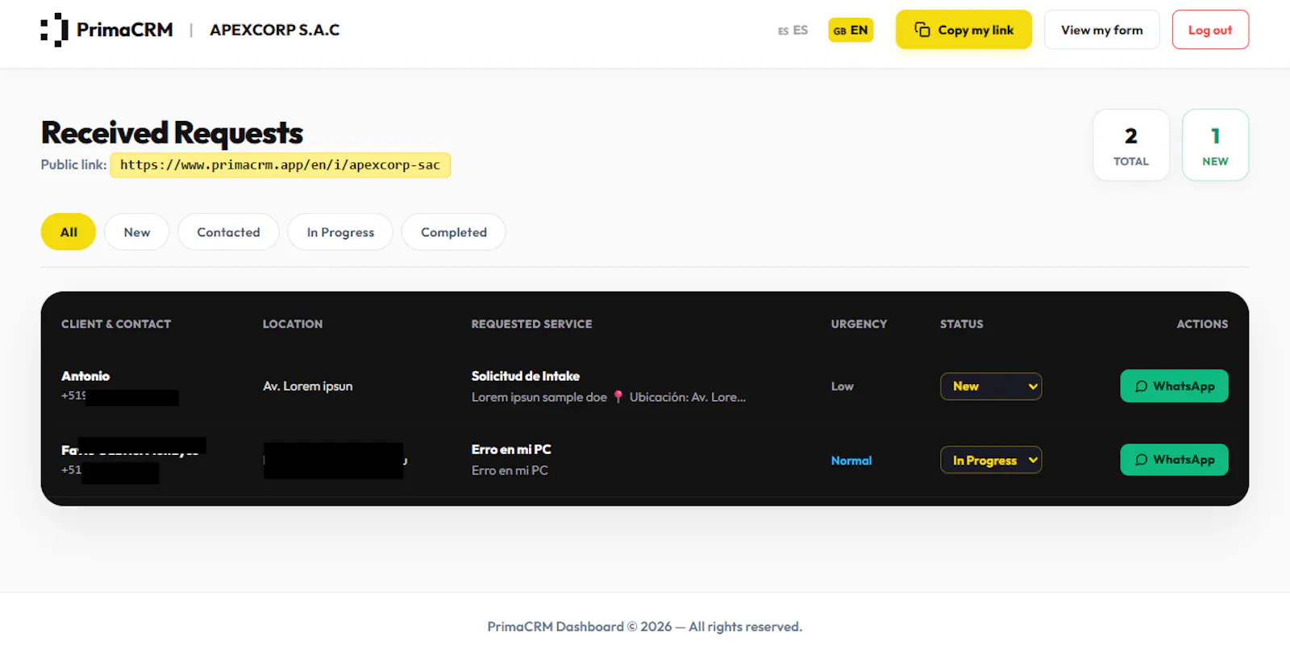Click the Erro en mi PC service title

511,449
